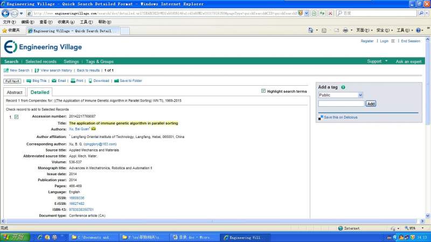Click the browser Forward arrow button

(x=14, y=13)
